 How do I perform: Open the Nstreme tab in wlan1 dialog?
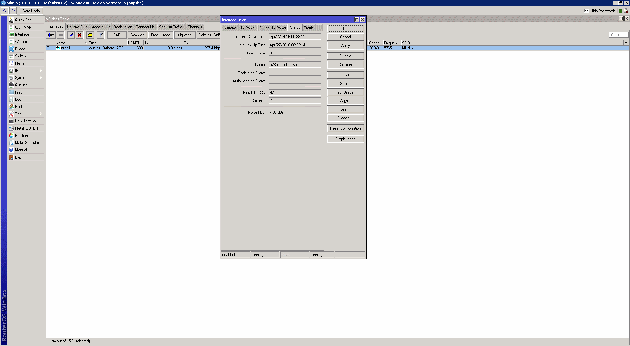[230, 28]
